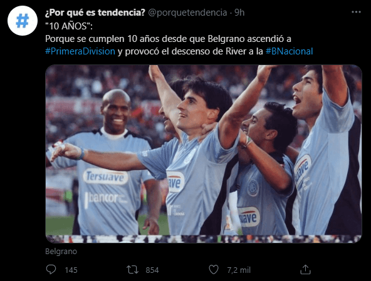Click the share upload icon

click(x=305, y=270)
